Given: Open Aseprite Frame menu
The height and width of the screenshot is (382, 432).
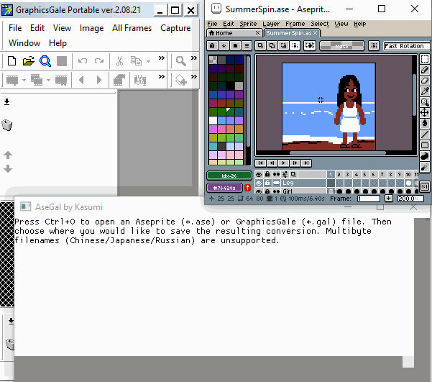Looking at the screenshot, I should click(x=295, y=24).
